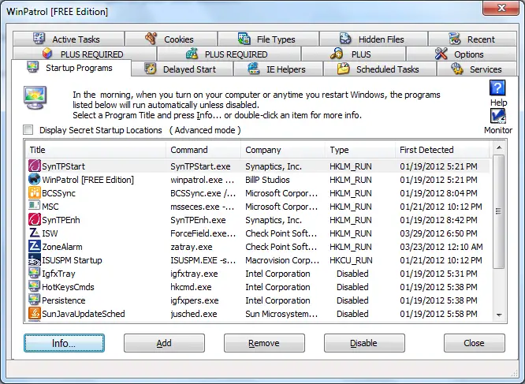525x384 pixels.
Task: Go to the Services tab
Action: pyautogui.click(x=477, y=69)
